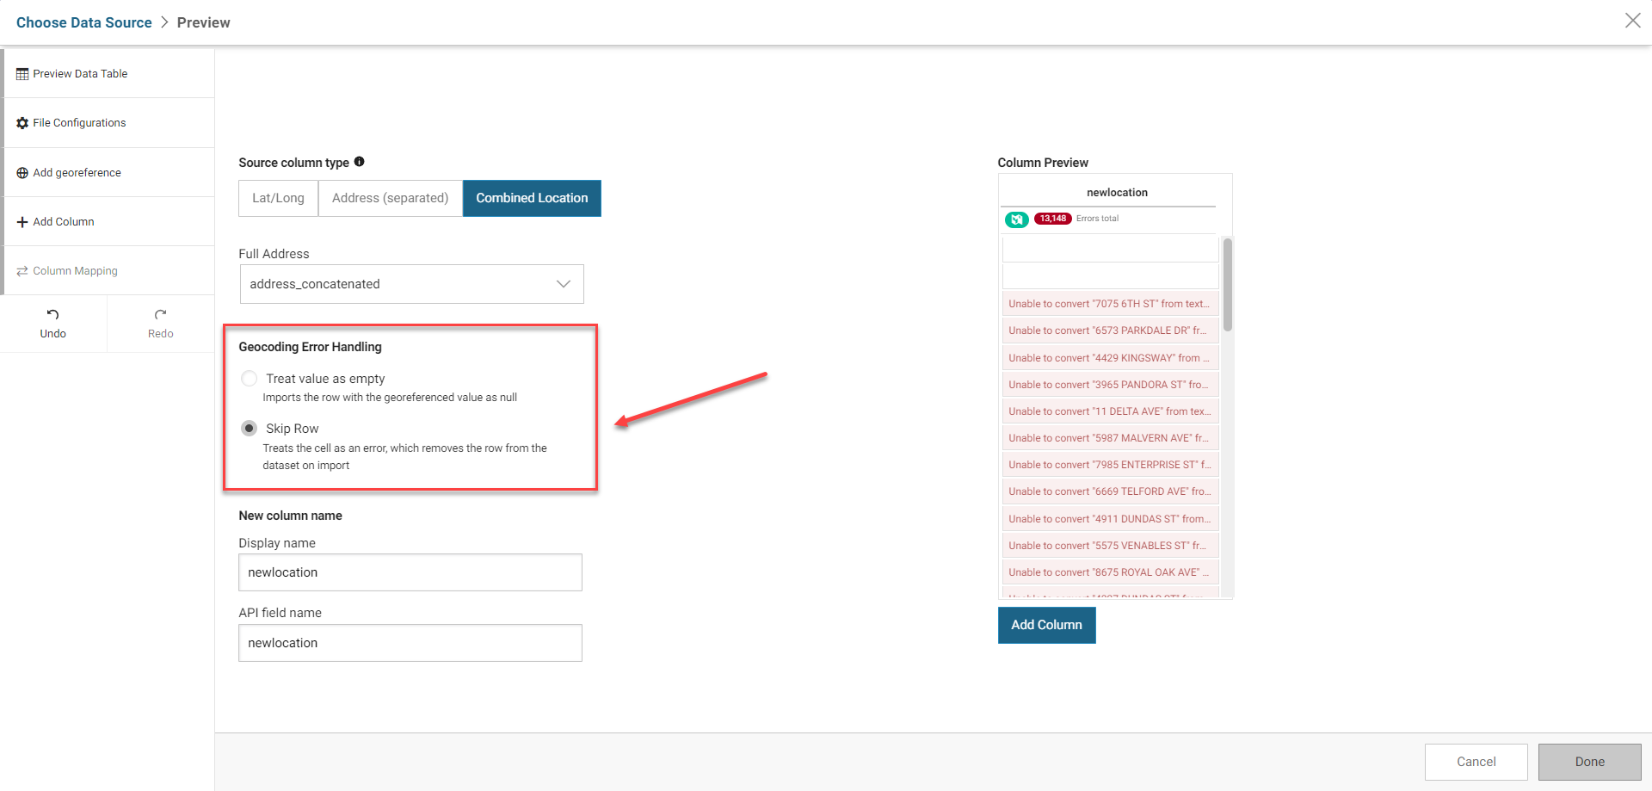Viewport: 1652px width, 791px height.
Task: Click the Display name input field
Action: coord(410,572)
